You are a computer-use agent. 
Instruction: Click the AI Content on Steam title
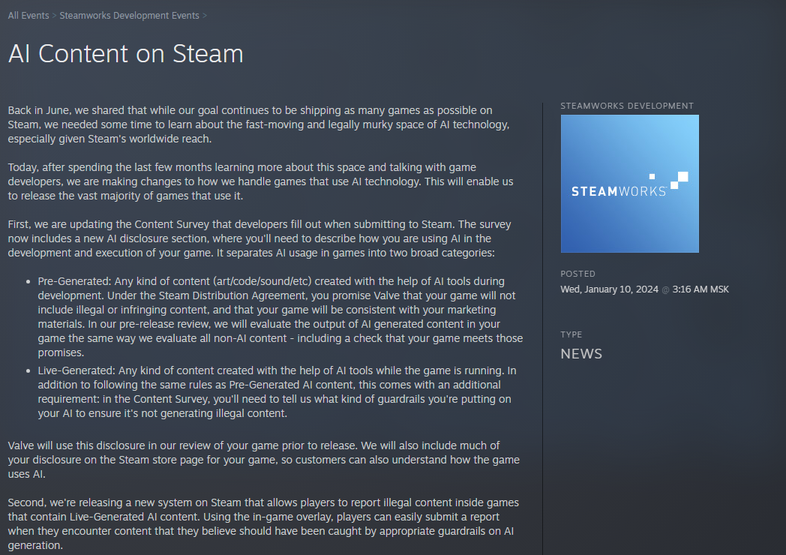tap(126, 54)
